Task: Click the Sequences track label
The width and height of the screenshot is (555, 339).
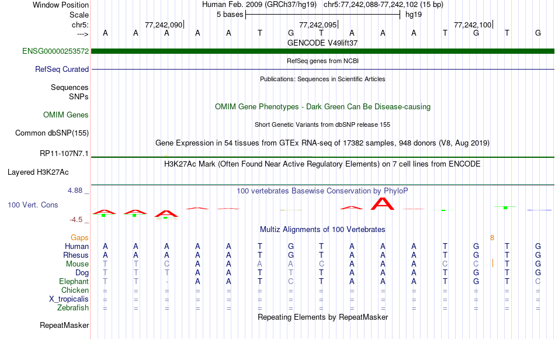Action: tap(70, 87)
